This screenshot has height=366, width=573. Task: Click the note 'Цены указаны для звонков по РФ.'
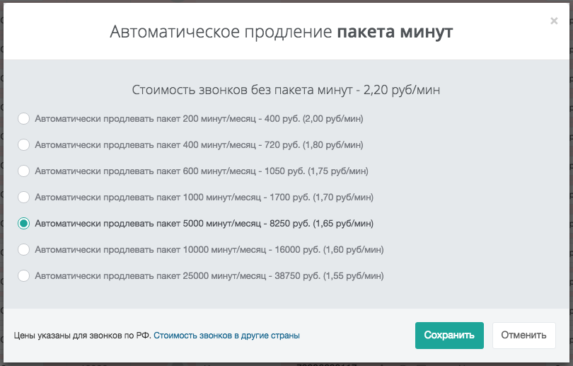point(83,336)
